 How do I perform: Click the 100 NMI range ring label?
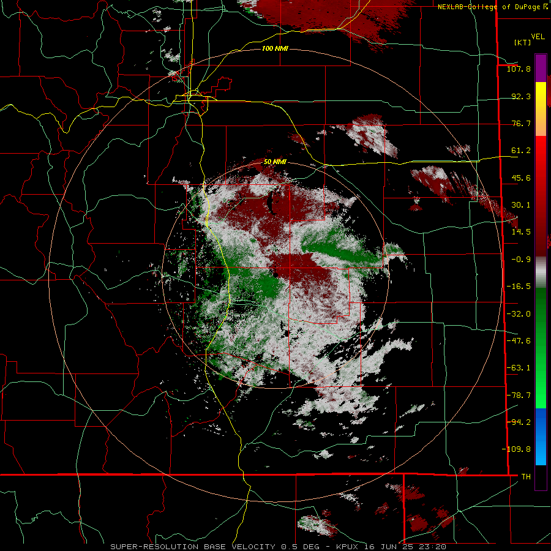(275, 48)
